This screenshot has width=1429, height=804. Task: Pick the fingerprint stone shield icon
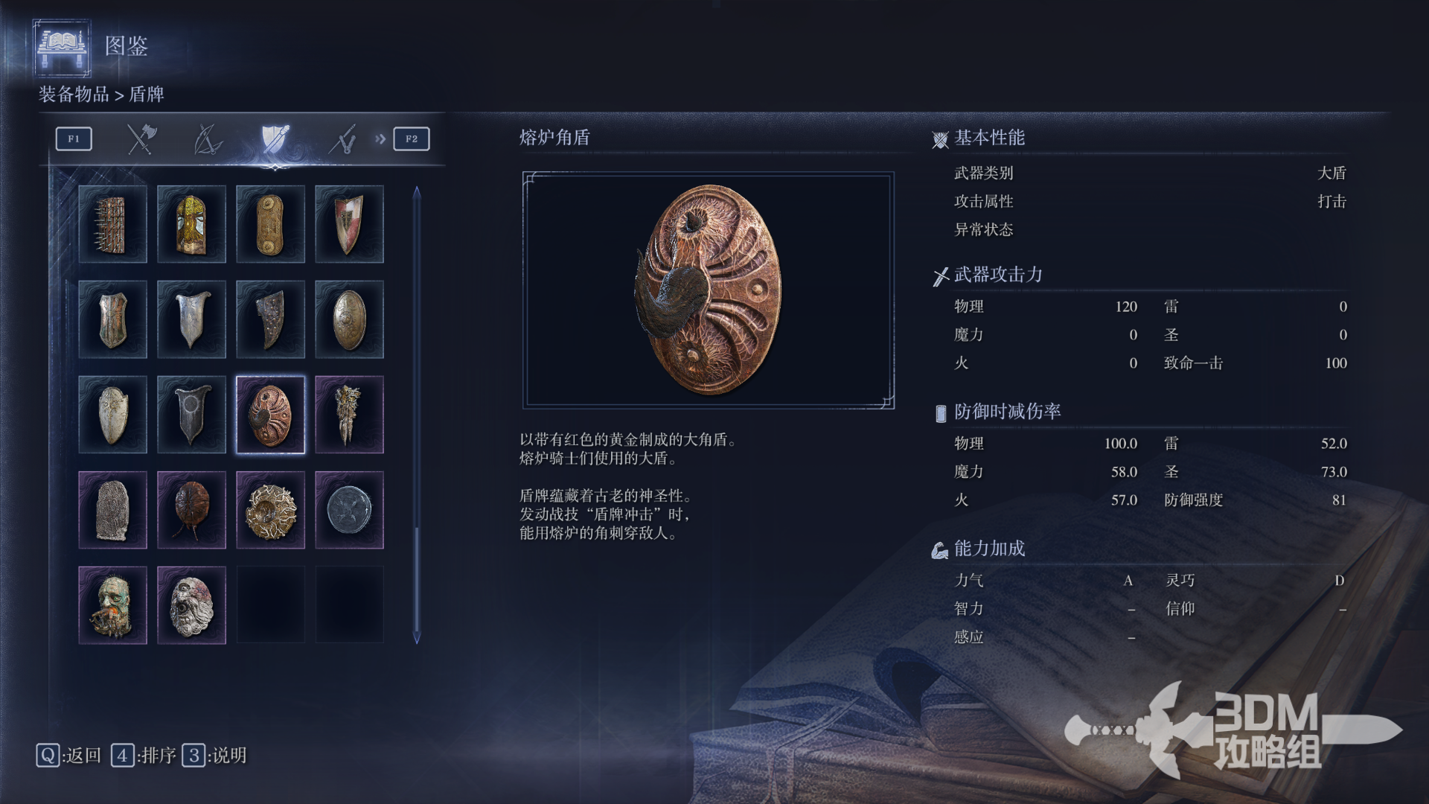click(x=113, y=510)
